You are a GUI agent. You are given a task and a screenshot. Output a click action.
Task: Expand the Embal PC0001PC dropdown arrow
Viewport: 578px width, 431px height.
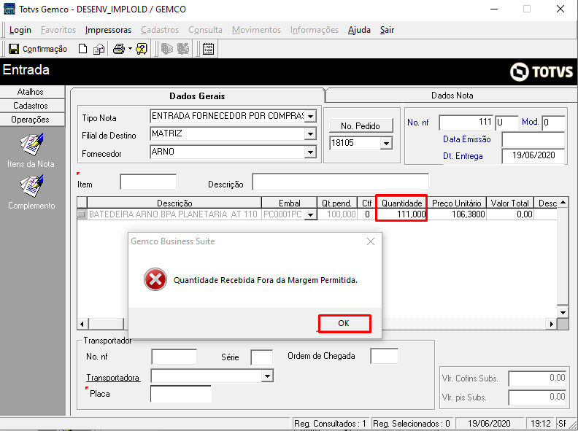pos(310,214)
